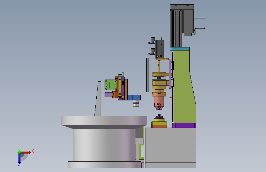Viewport: 266px width, 172px height.
Task: Select the orange vertical plate on the slide
Action: coord(126,90)
